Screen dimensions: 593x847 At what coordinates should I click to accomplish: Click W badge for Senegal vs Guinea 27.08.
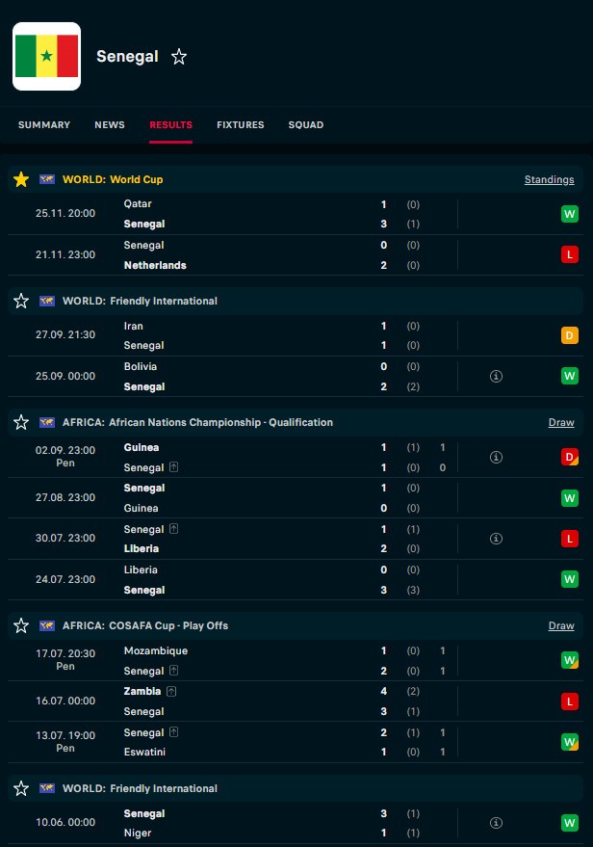[569, 498]
